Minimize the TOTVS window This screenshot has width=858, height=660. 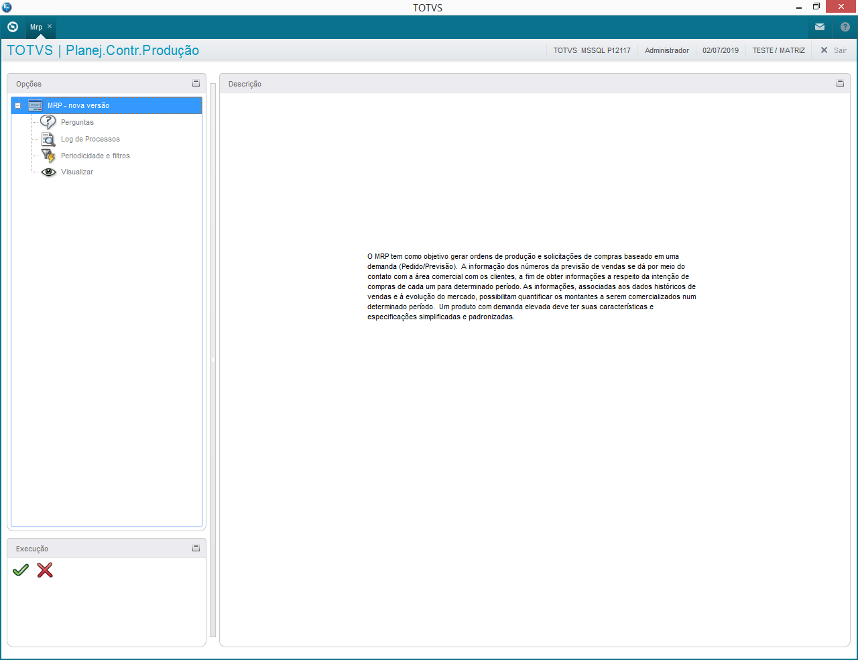pos(799,7)
